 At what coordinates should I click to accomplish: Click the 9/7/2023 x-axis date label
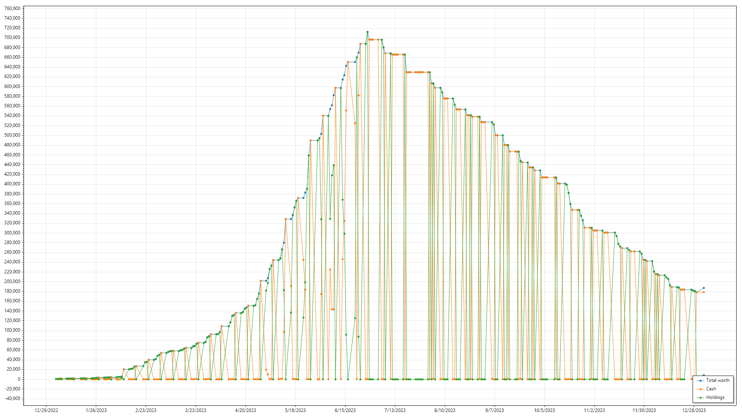[x=495, y=410]
